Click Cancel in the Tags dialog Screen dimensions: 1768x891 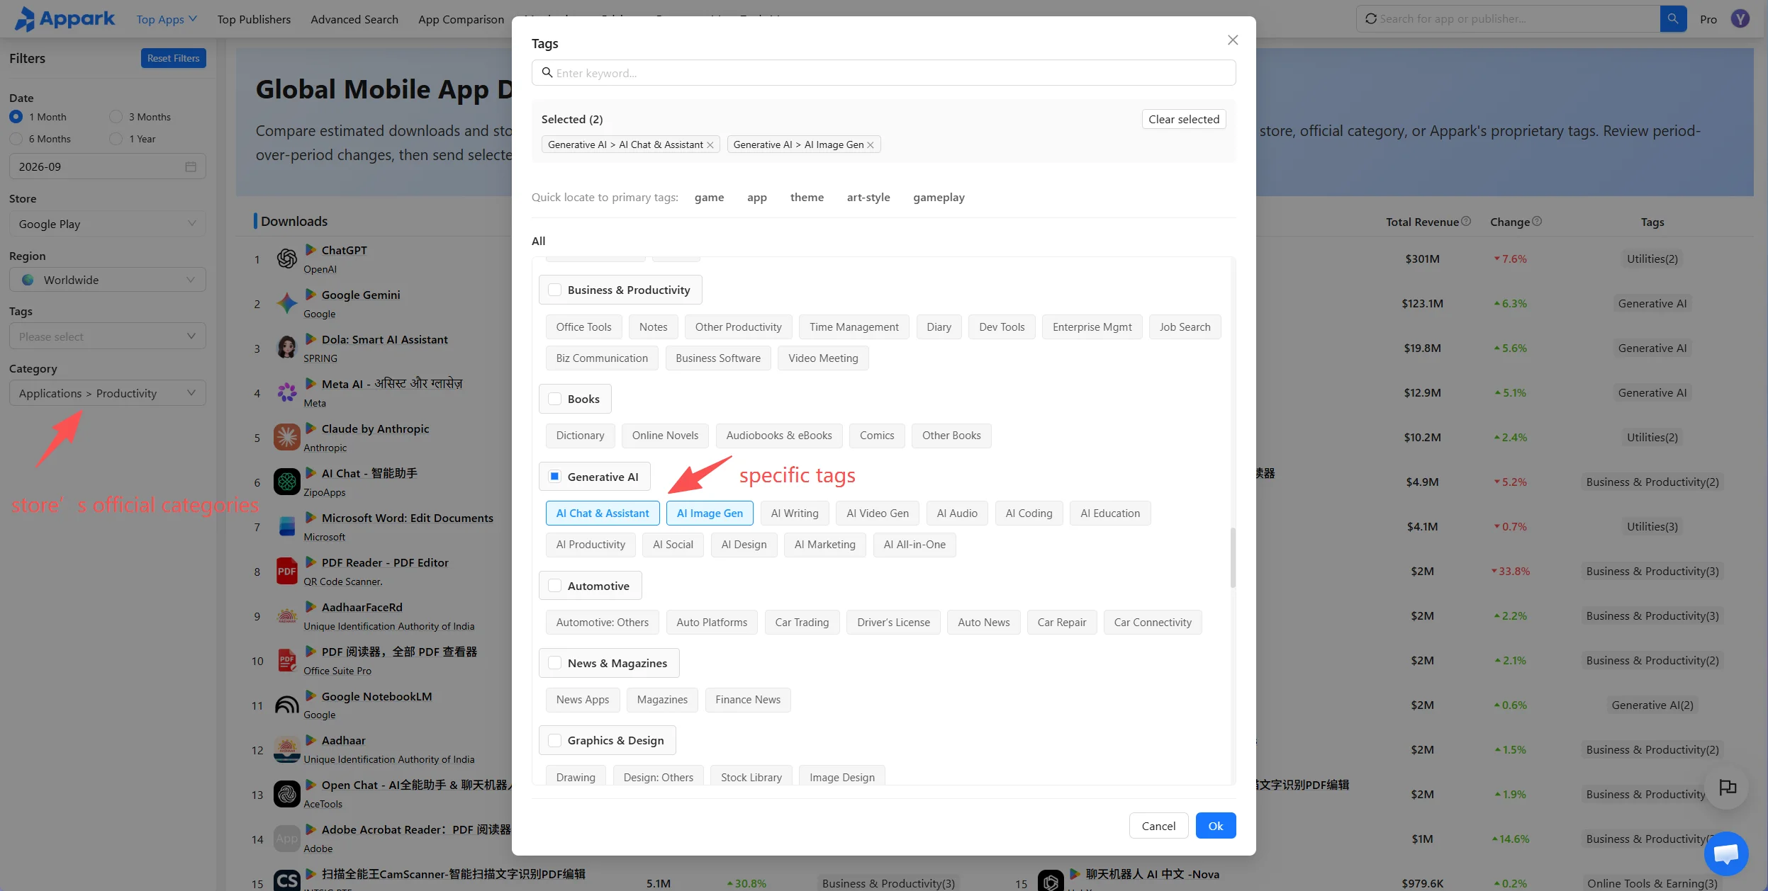click(x=1158, y=826)
